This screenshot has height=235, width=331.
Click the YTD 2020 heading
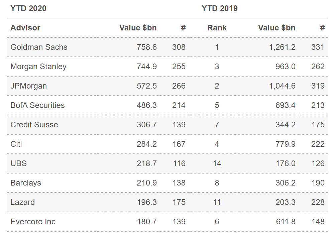[28, 8]
